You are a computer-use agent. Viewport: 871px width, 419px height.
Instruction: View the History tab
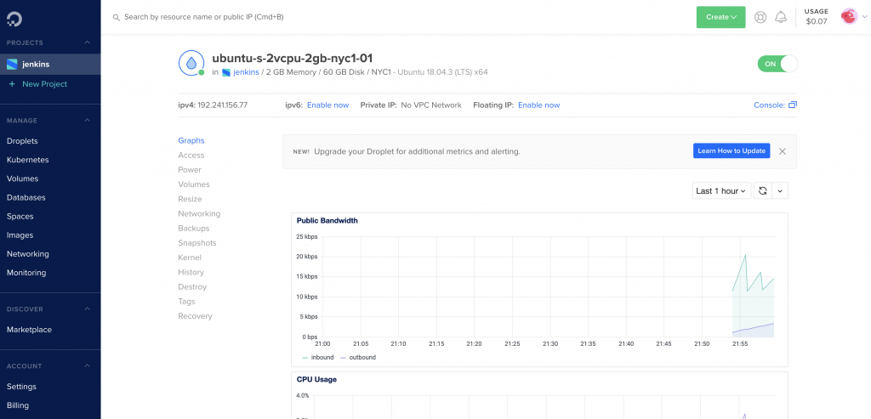[x=191, y=273]
